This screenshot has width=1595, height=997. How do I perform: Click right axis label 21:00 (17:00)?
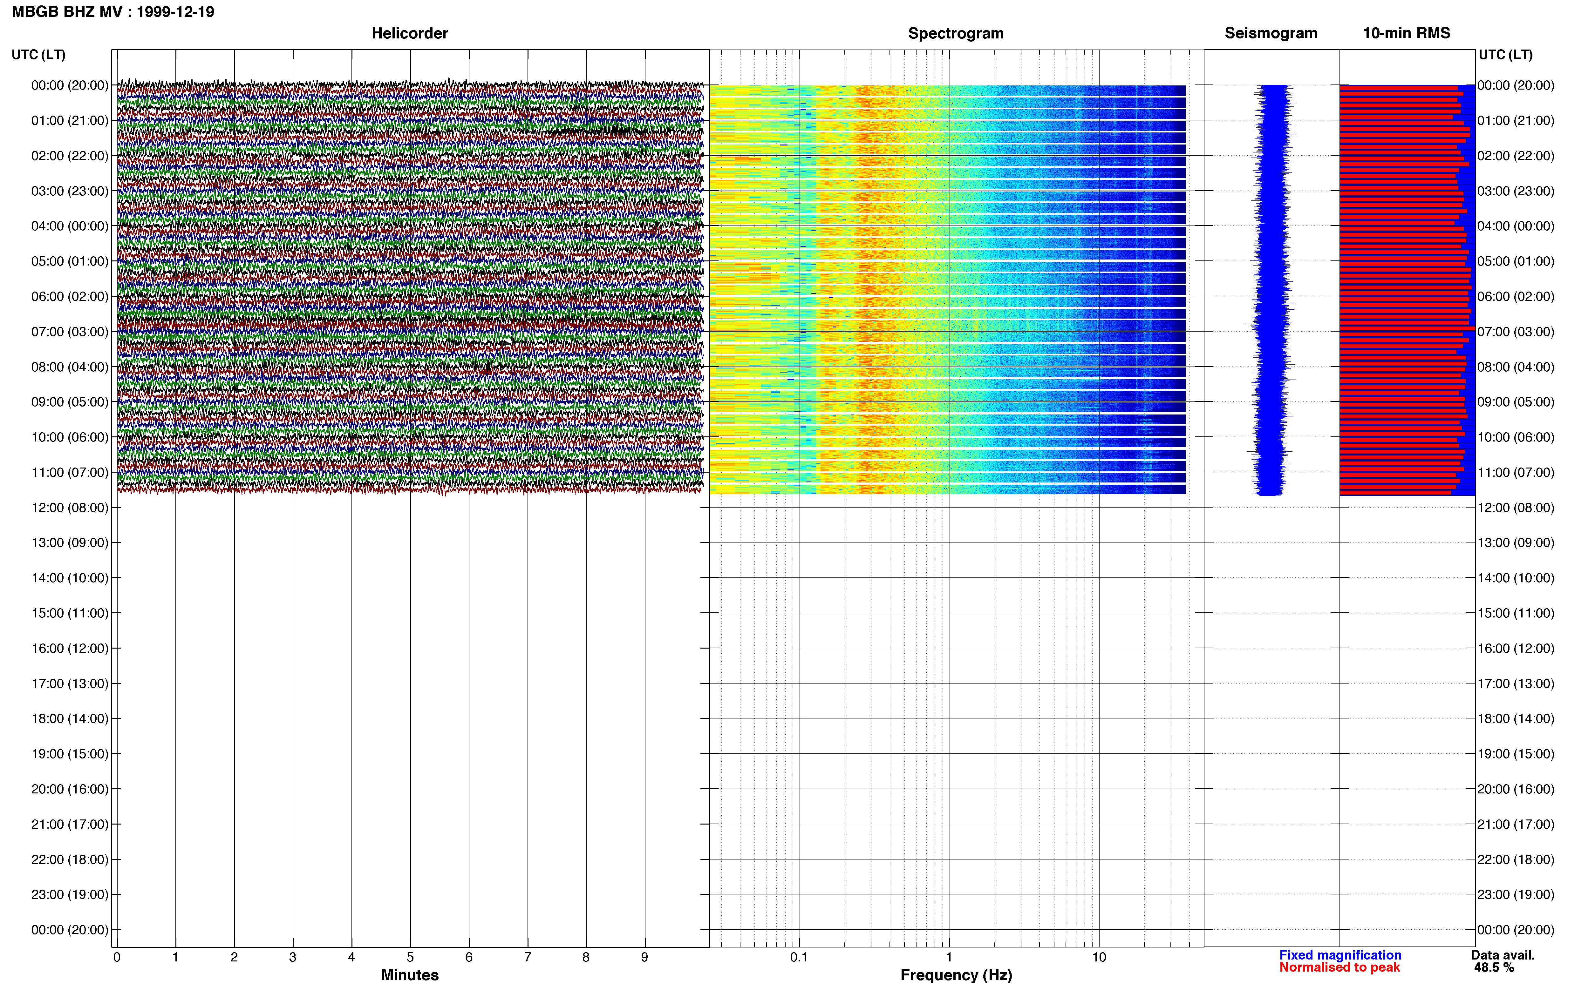(1516, 824)
